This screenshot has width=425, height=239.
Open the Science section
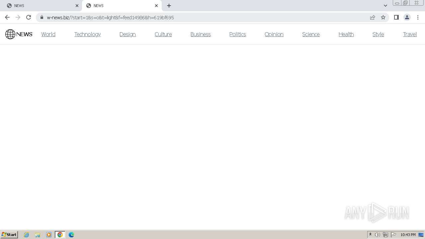[x=311, y=34]
